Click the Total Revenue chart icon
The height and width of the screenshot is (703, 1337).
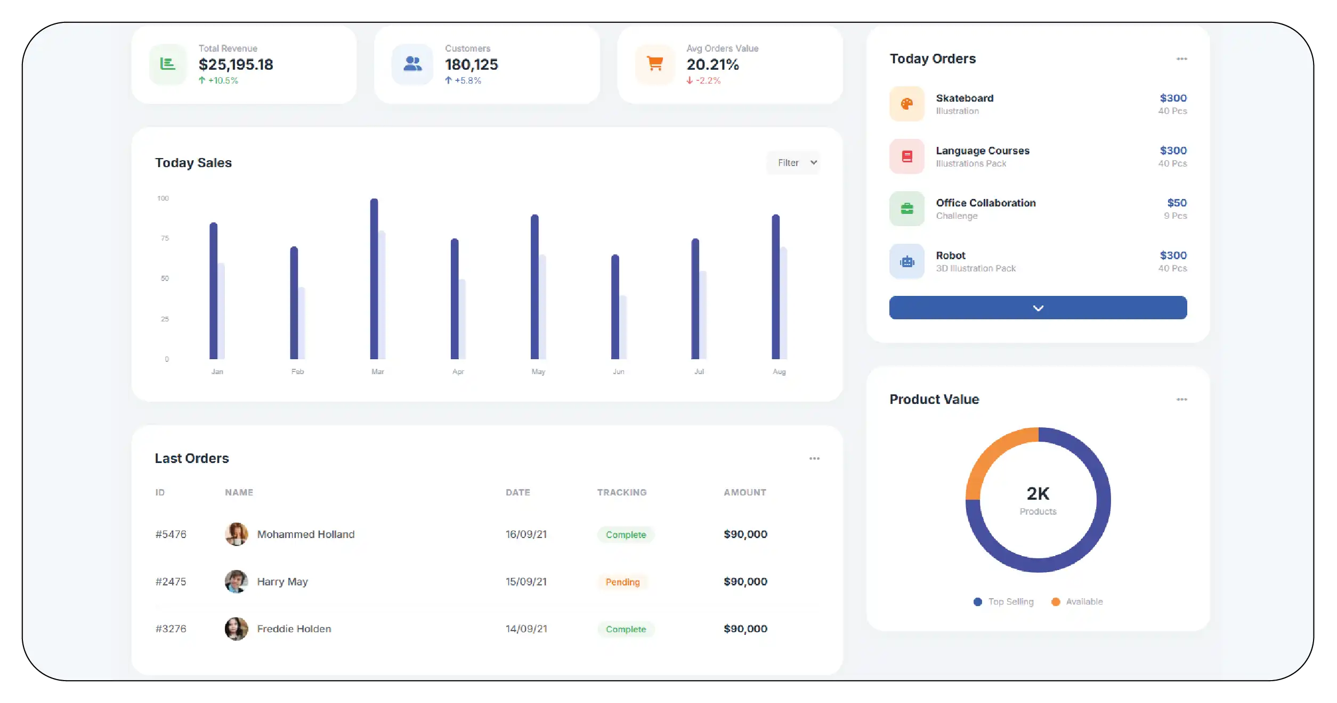click(168, 64)
